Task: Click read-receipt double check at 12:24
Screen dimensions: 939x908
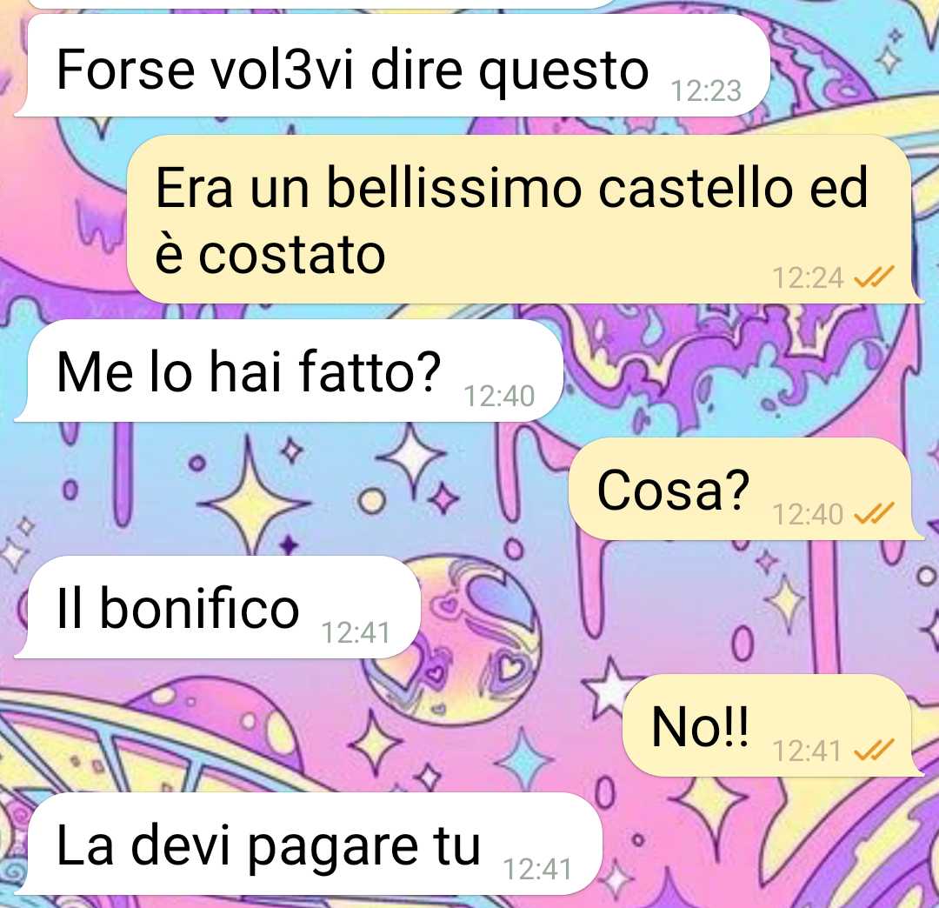Action: point(874,277)
